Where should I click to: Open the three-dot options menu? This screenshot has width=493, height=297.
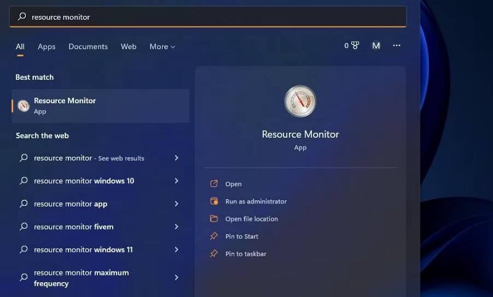tap(397, 46)
